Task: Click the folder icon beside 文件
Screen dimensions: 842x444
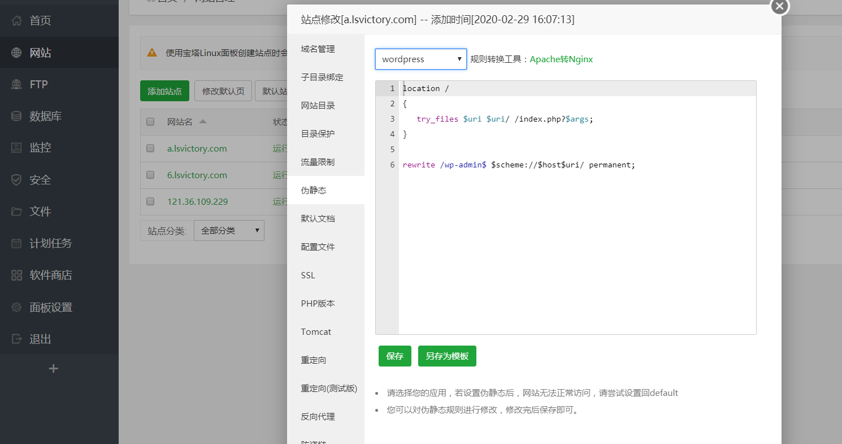Action: click(x=17, y=212)
